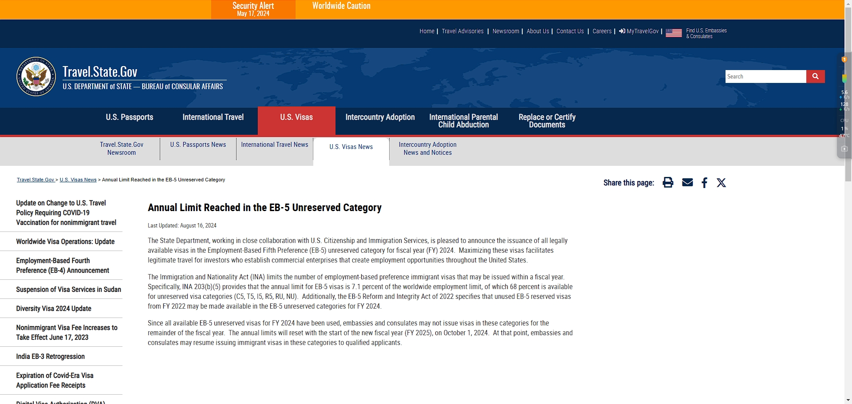Open Travel Advisories link
852x404 pixels.
point(462,31)
